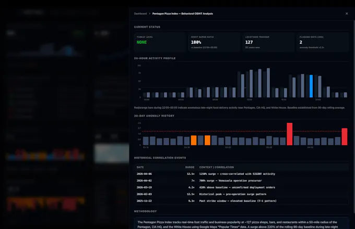Select the first orange bar in anomaly history
This screenshot has height=229, width=355.
pyautogui.click(x=194, y=141)
